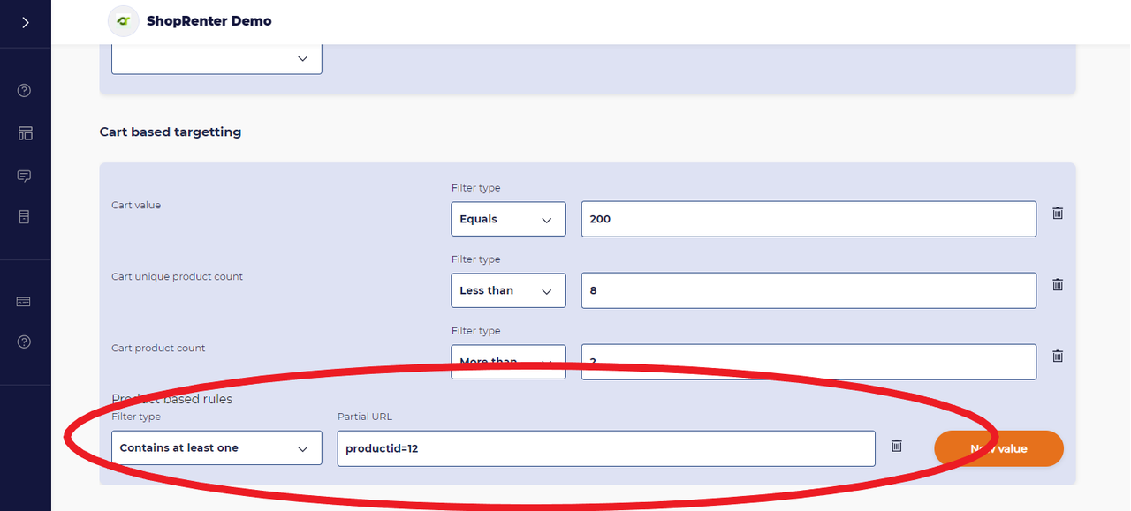Delete the Cart product count rule
The width and height of the screenshot is (1131, 511).
click(1058, 356)
